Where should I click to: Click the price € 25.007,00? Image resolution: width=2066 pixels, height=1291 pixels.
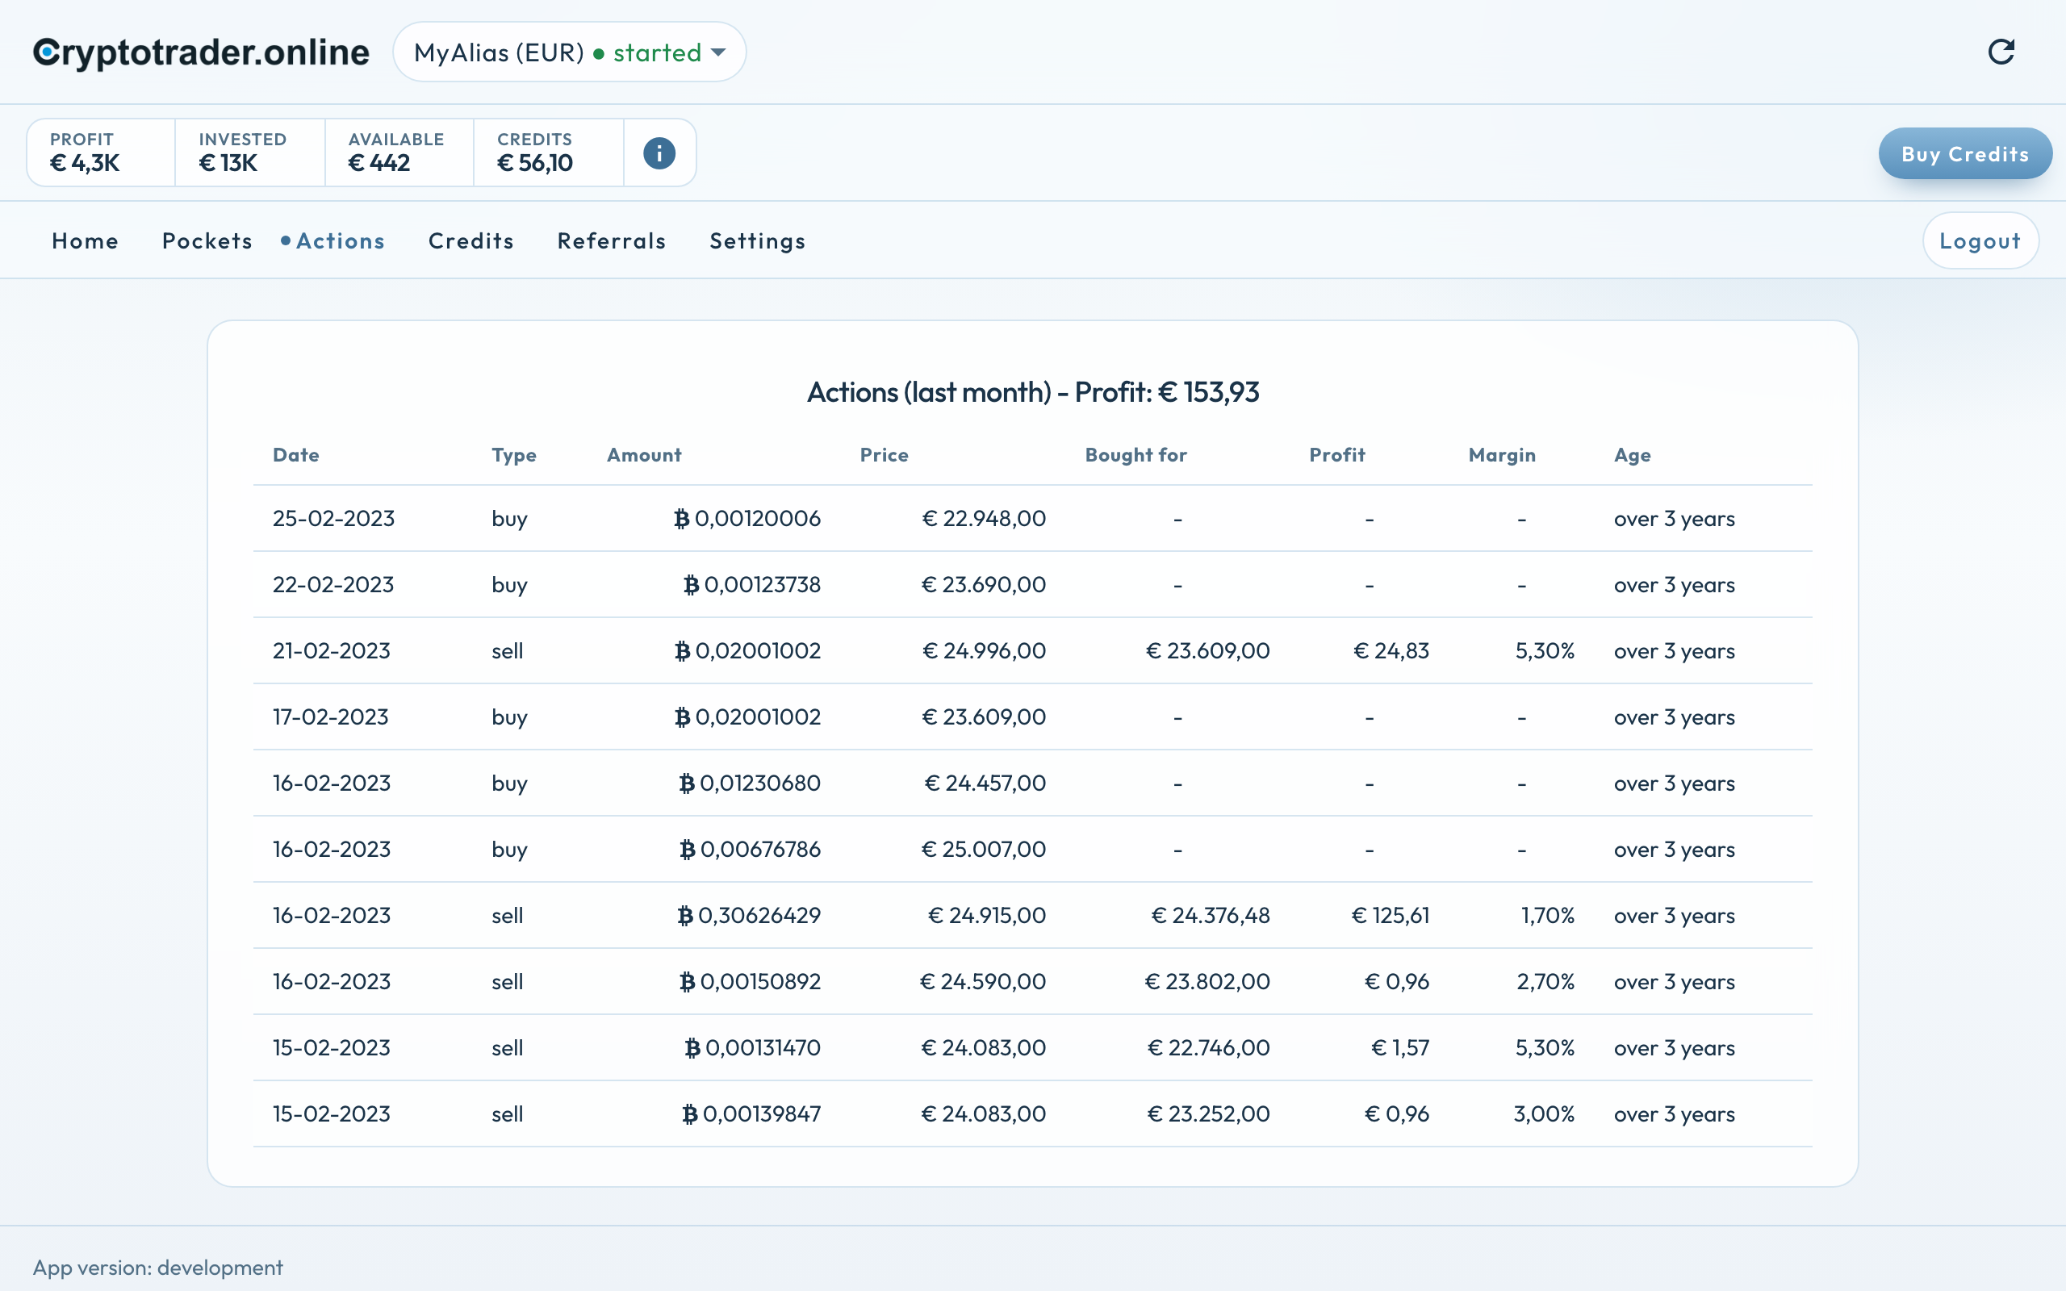pos(984,850)
